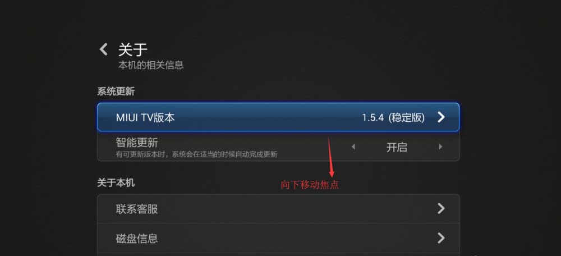561x256 pixels.
Task: Click the red downward arrow annotation
Action: point(330,156)
